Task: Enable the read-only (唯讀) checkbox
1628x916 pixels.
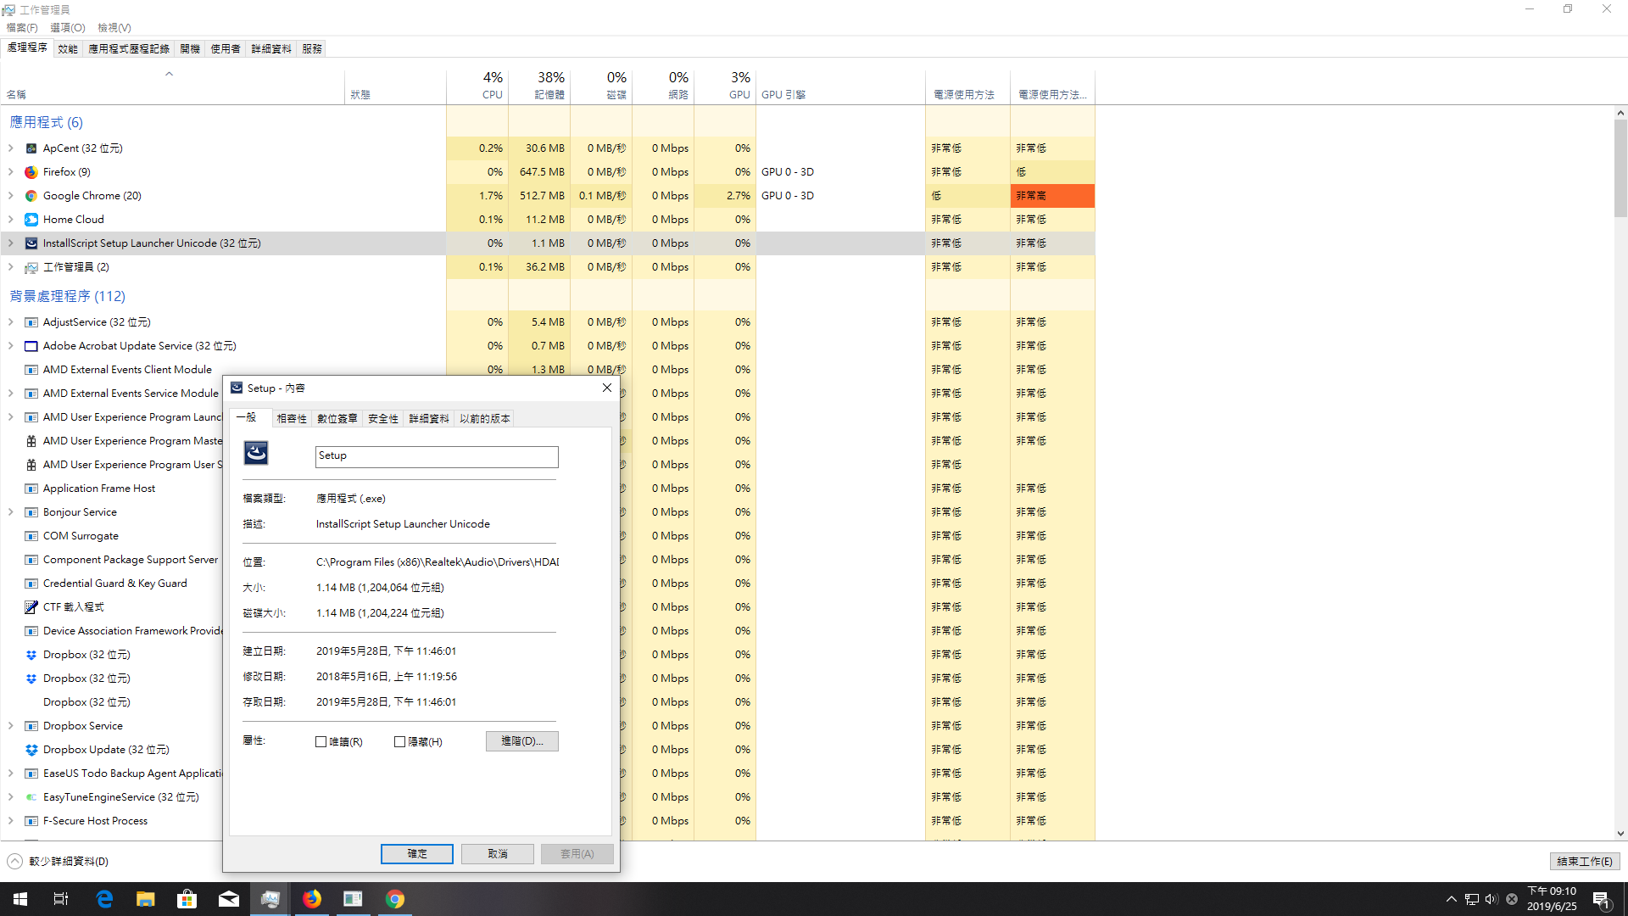Action: pyautogui.click(x=321, y=742)
